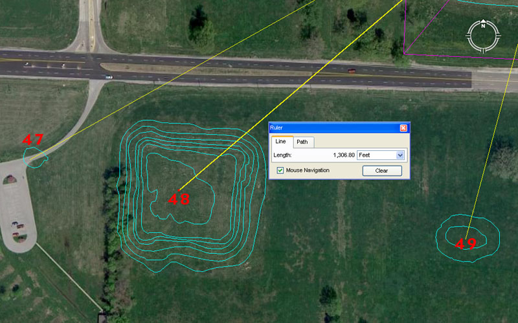Click the red car on the highway
Viewport: 518px width, 323px height.
(x=352, y=70)
